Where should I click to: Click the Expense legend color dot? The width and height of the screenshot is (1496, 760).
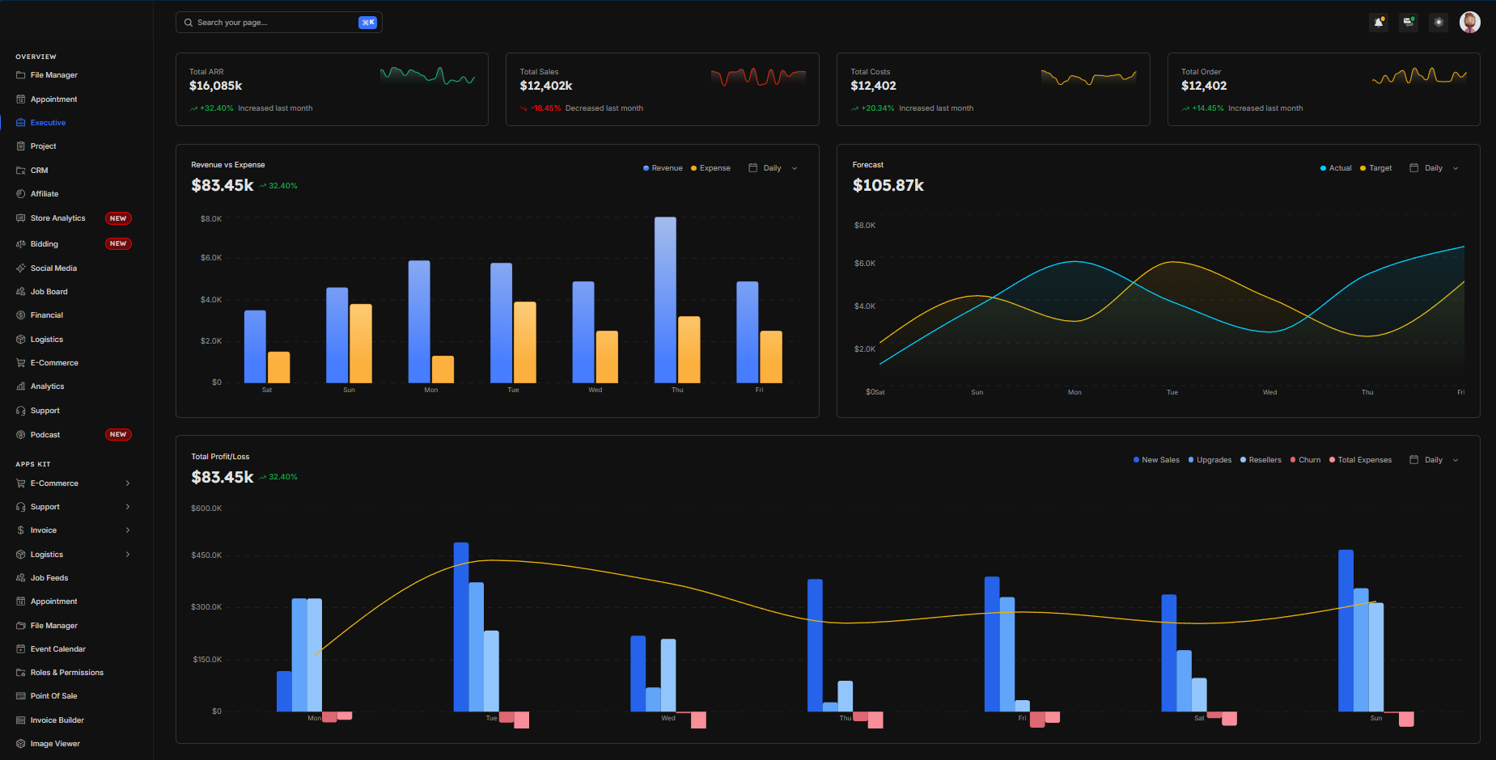click(693, 168)
